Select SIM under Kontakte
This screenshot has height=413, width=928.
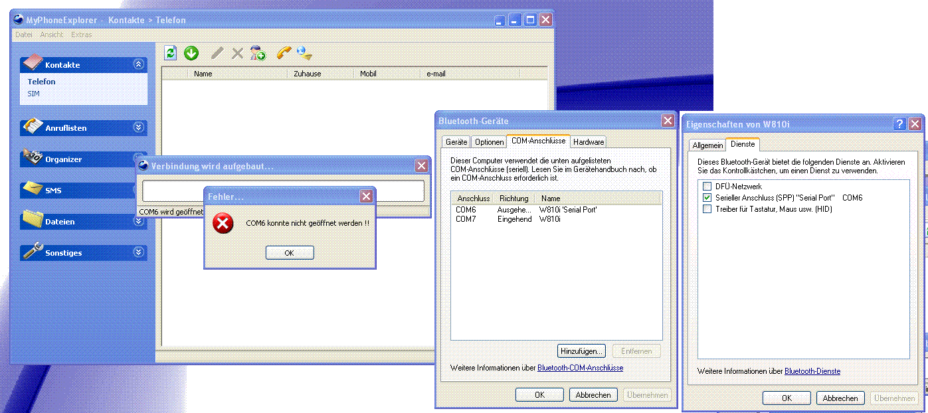(x=33, y=94)
